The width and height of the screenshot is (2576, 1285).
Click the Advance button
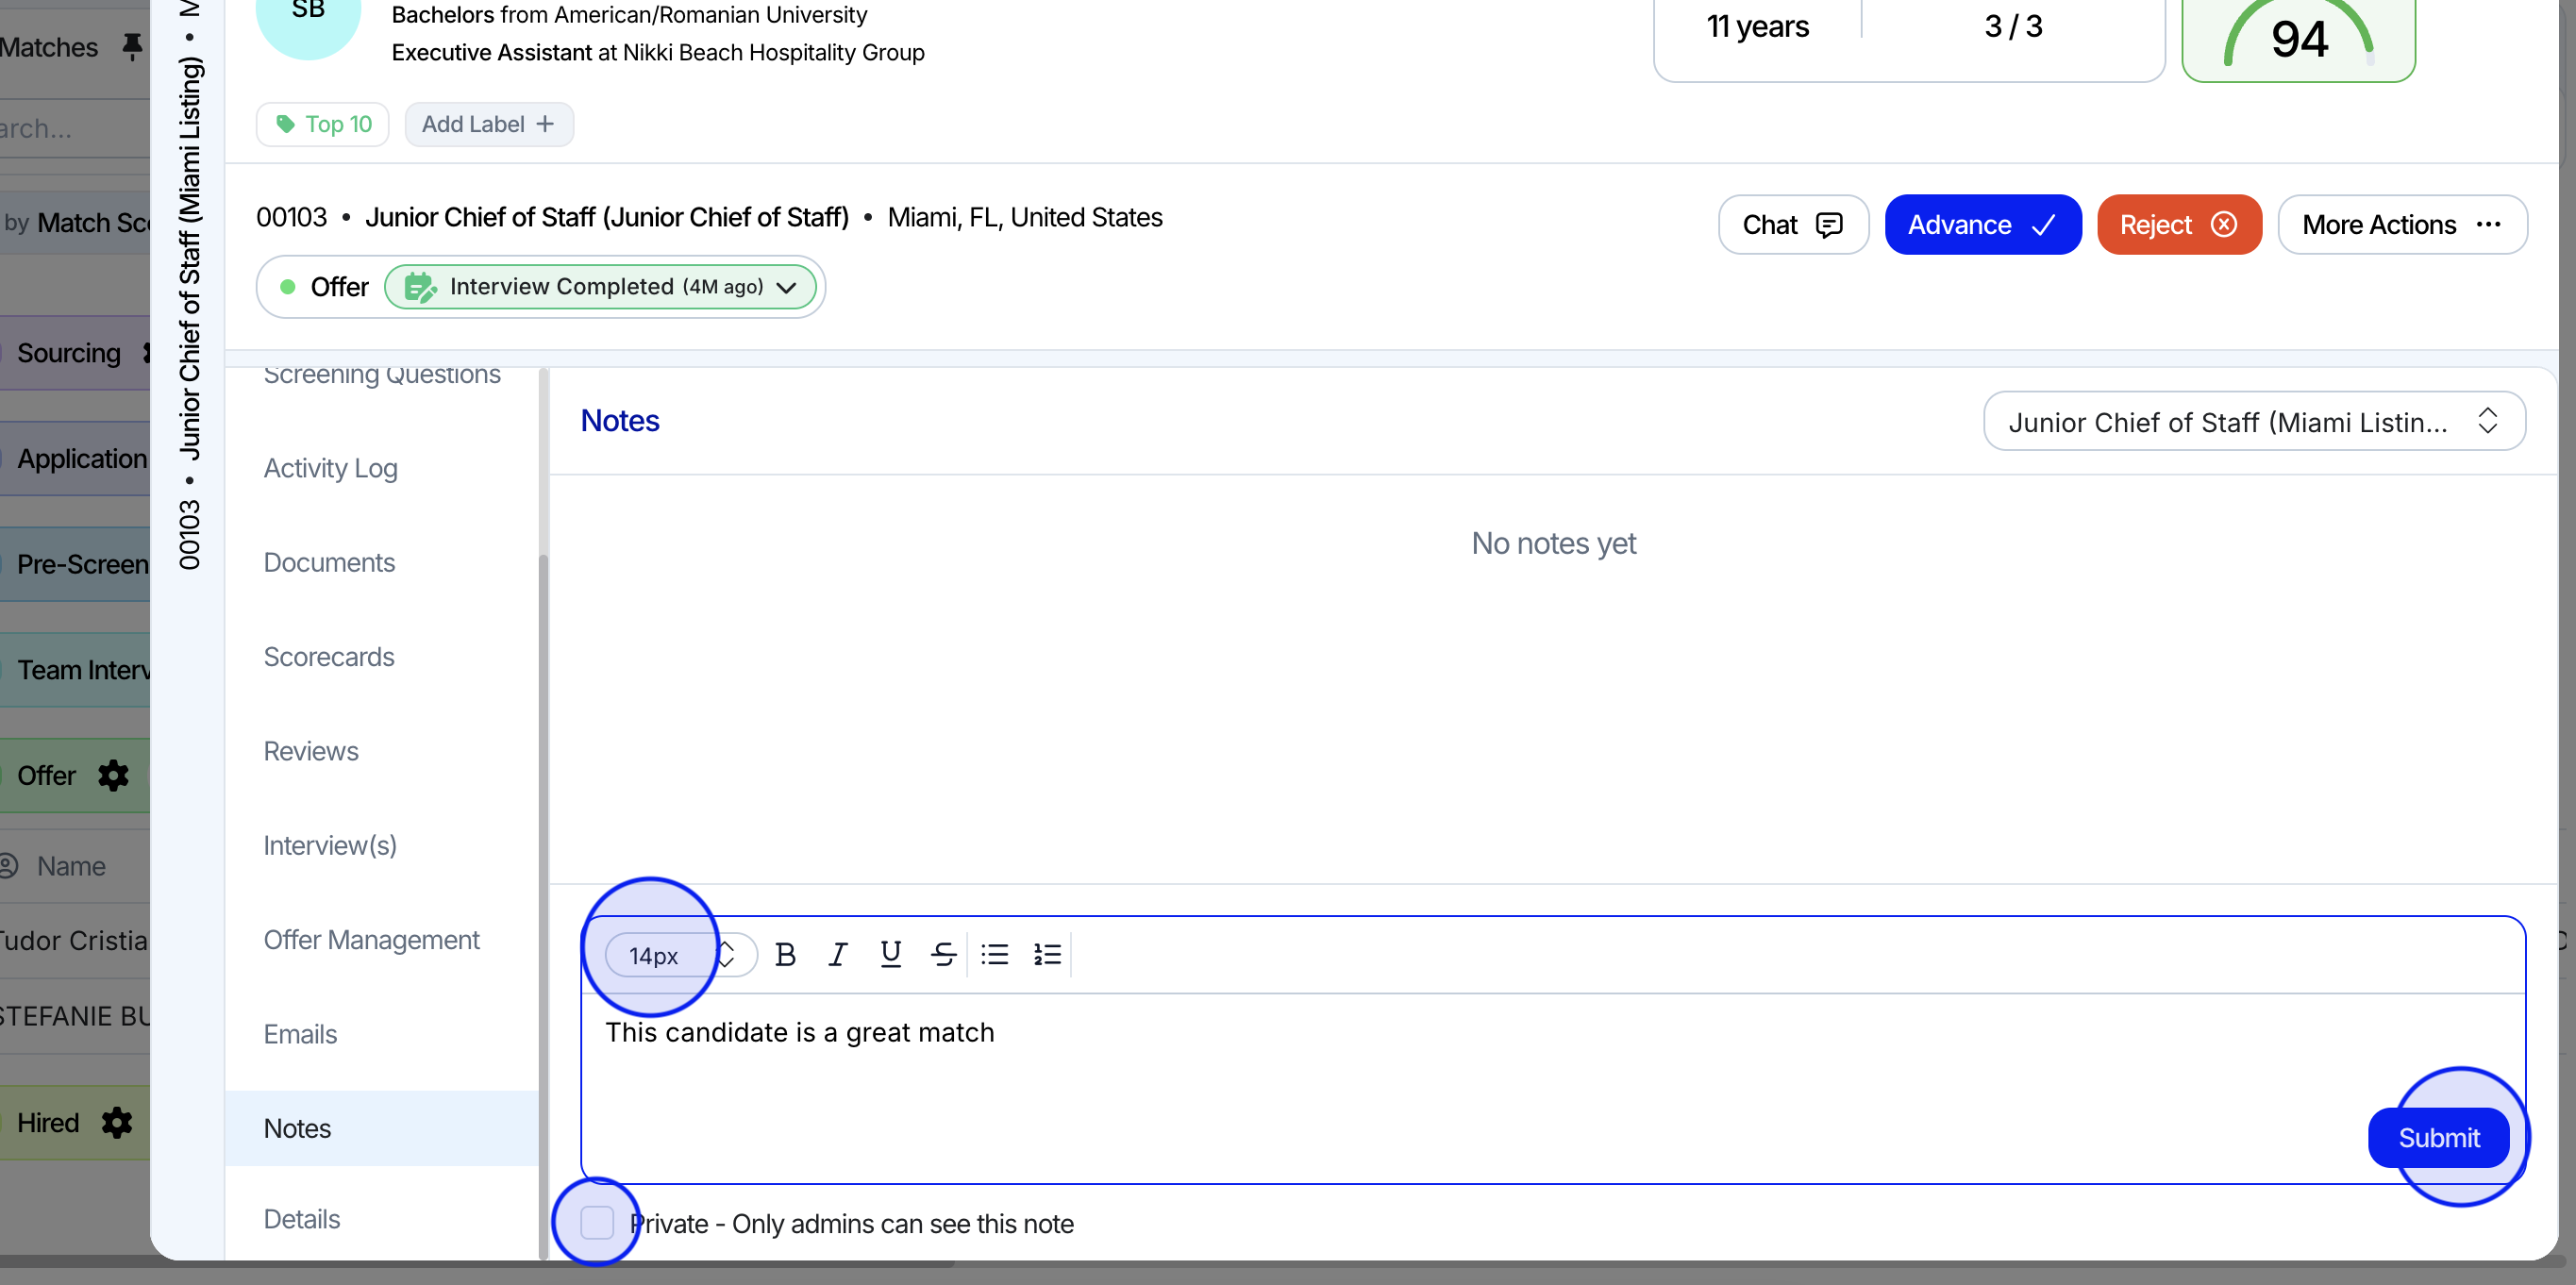click(1982, 225)
